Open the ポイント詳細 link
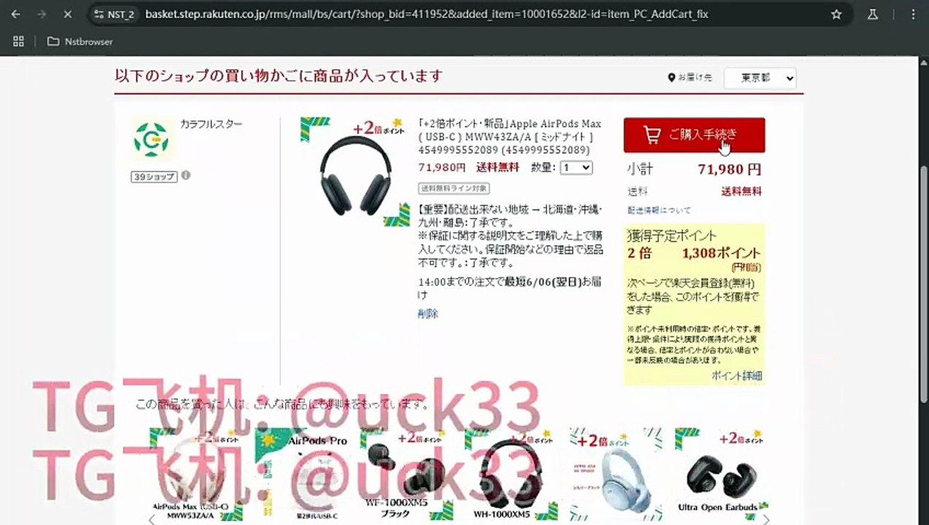The width and height of the screenshot is (929, 525). click(736, 376)
